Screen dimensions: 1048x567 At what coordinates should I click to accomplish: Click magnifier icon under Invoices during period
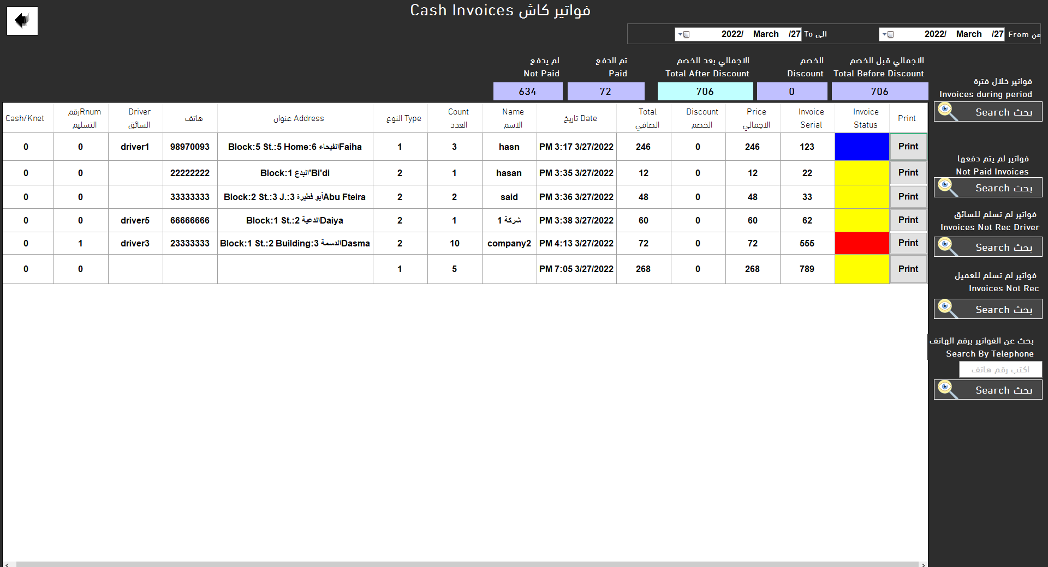[x=948, y=112]
